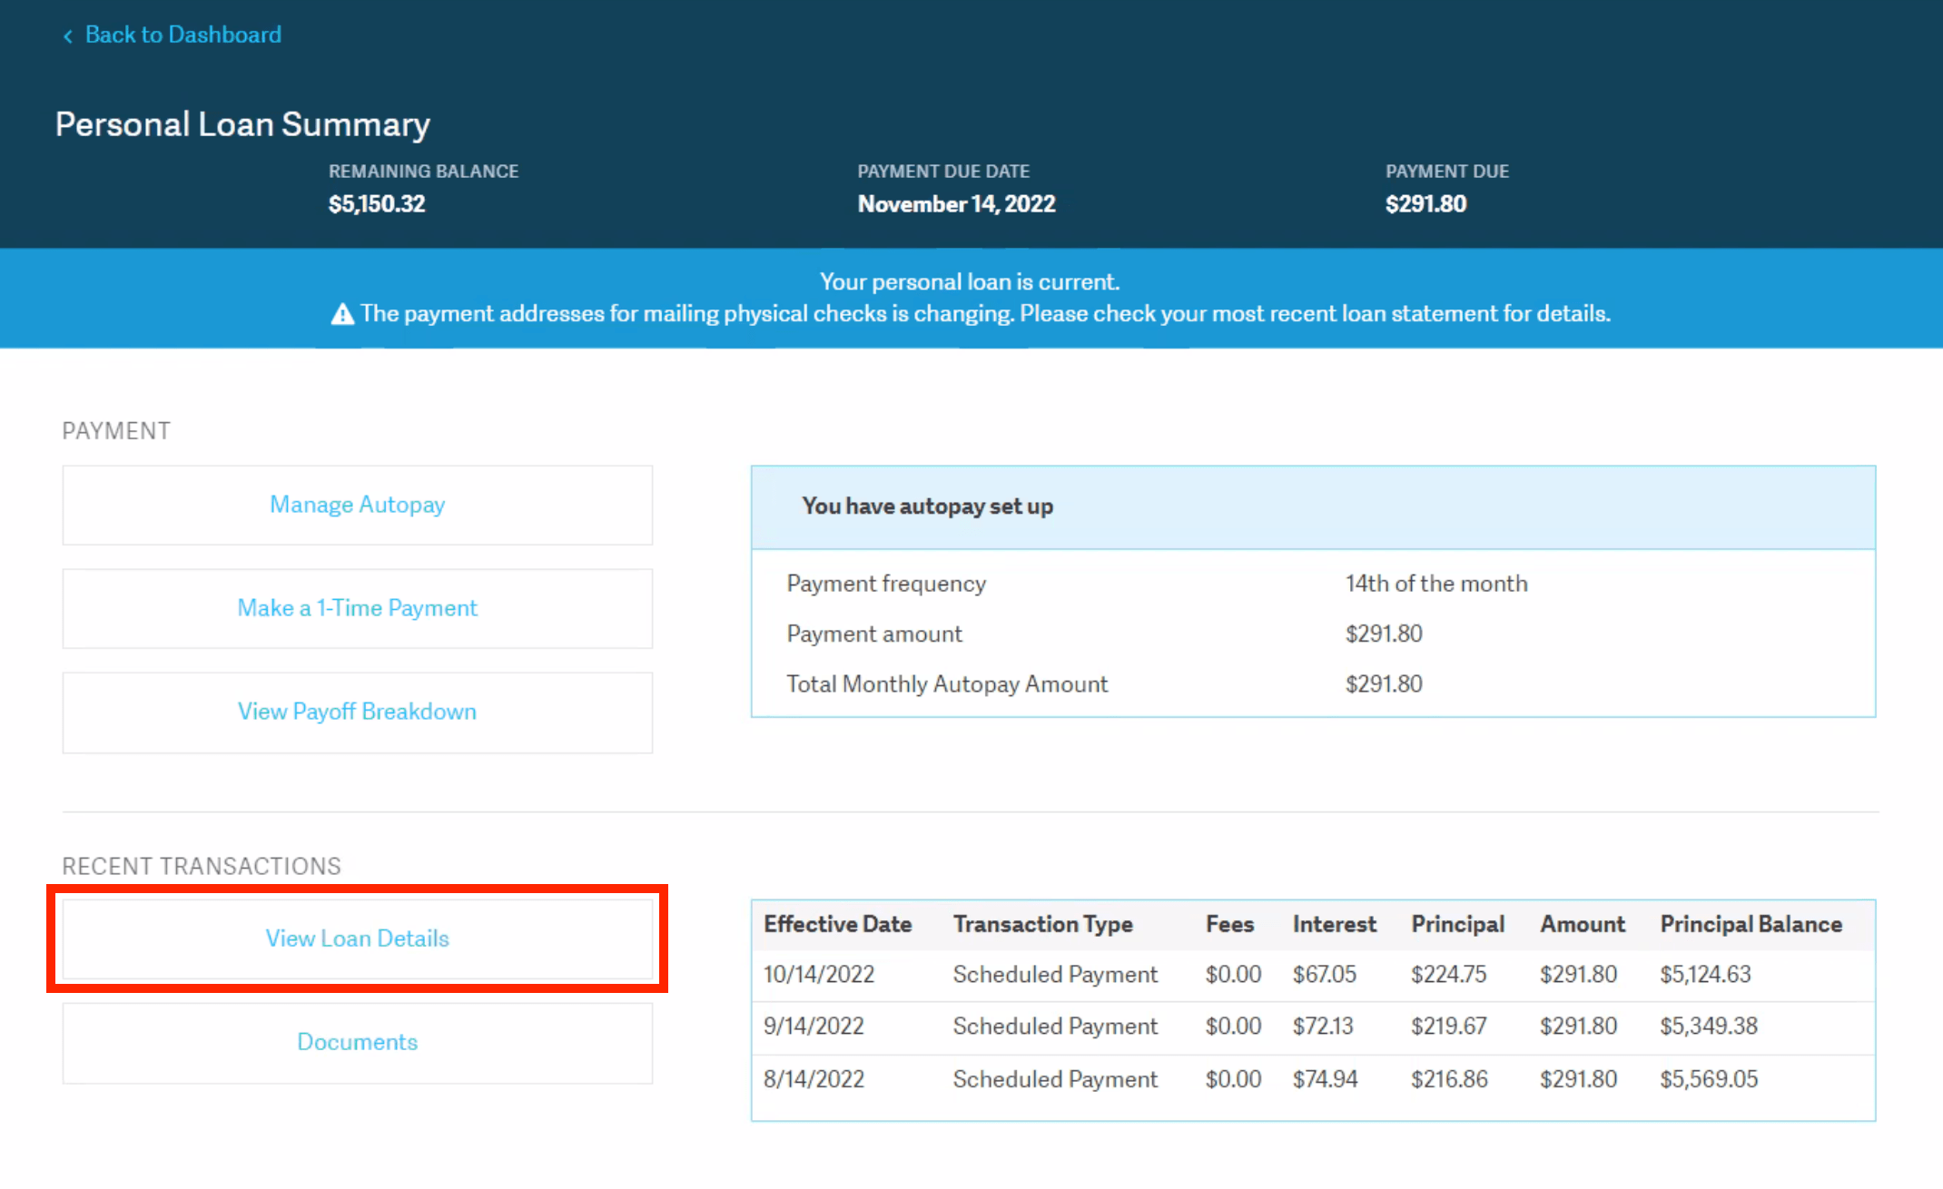This screenshot has height=1189, width=1943.
Task: Click the Payment frequency value '14th of the month'
Action: (x=1435, y=584)
